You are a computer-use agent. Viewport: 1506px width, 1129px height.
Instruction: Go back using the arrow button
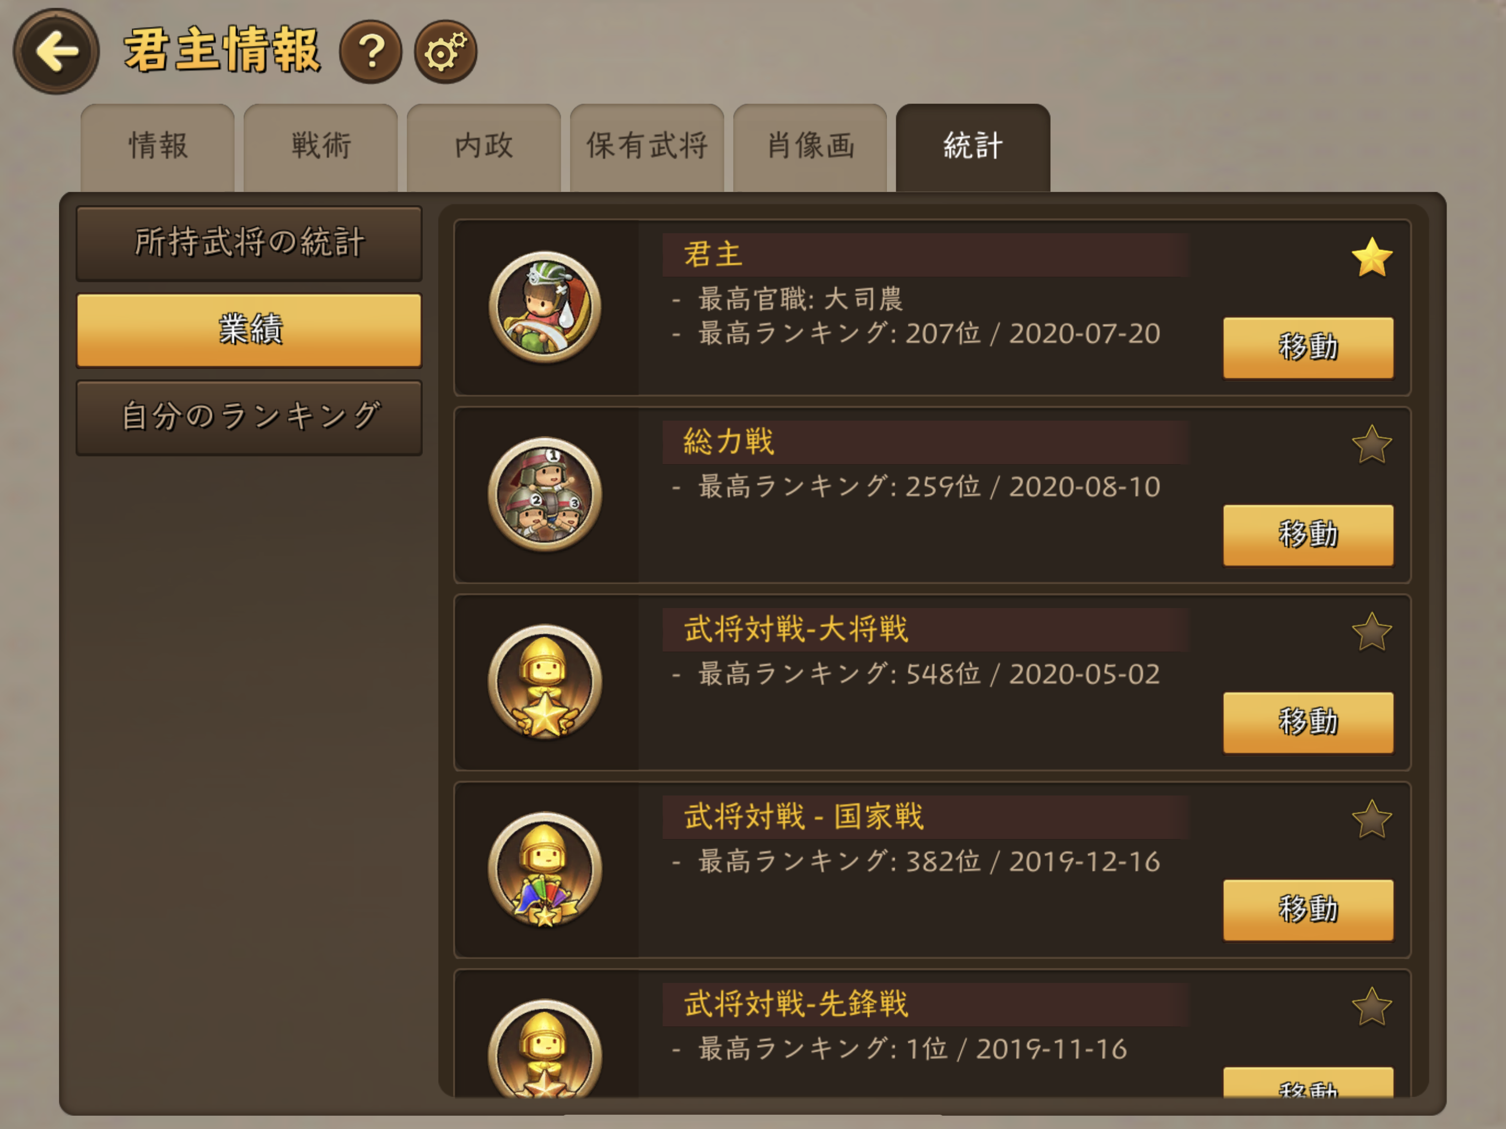57,51
